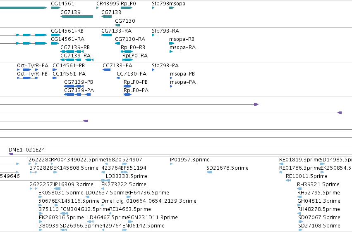Image resolution: width=352 pixels, height=232 pixels.
Task: Select the FGM231D11.3prime EST
Action: pos(130,222)
